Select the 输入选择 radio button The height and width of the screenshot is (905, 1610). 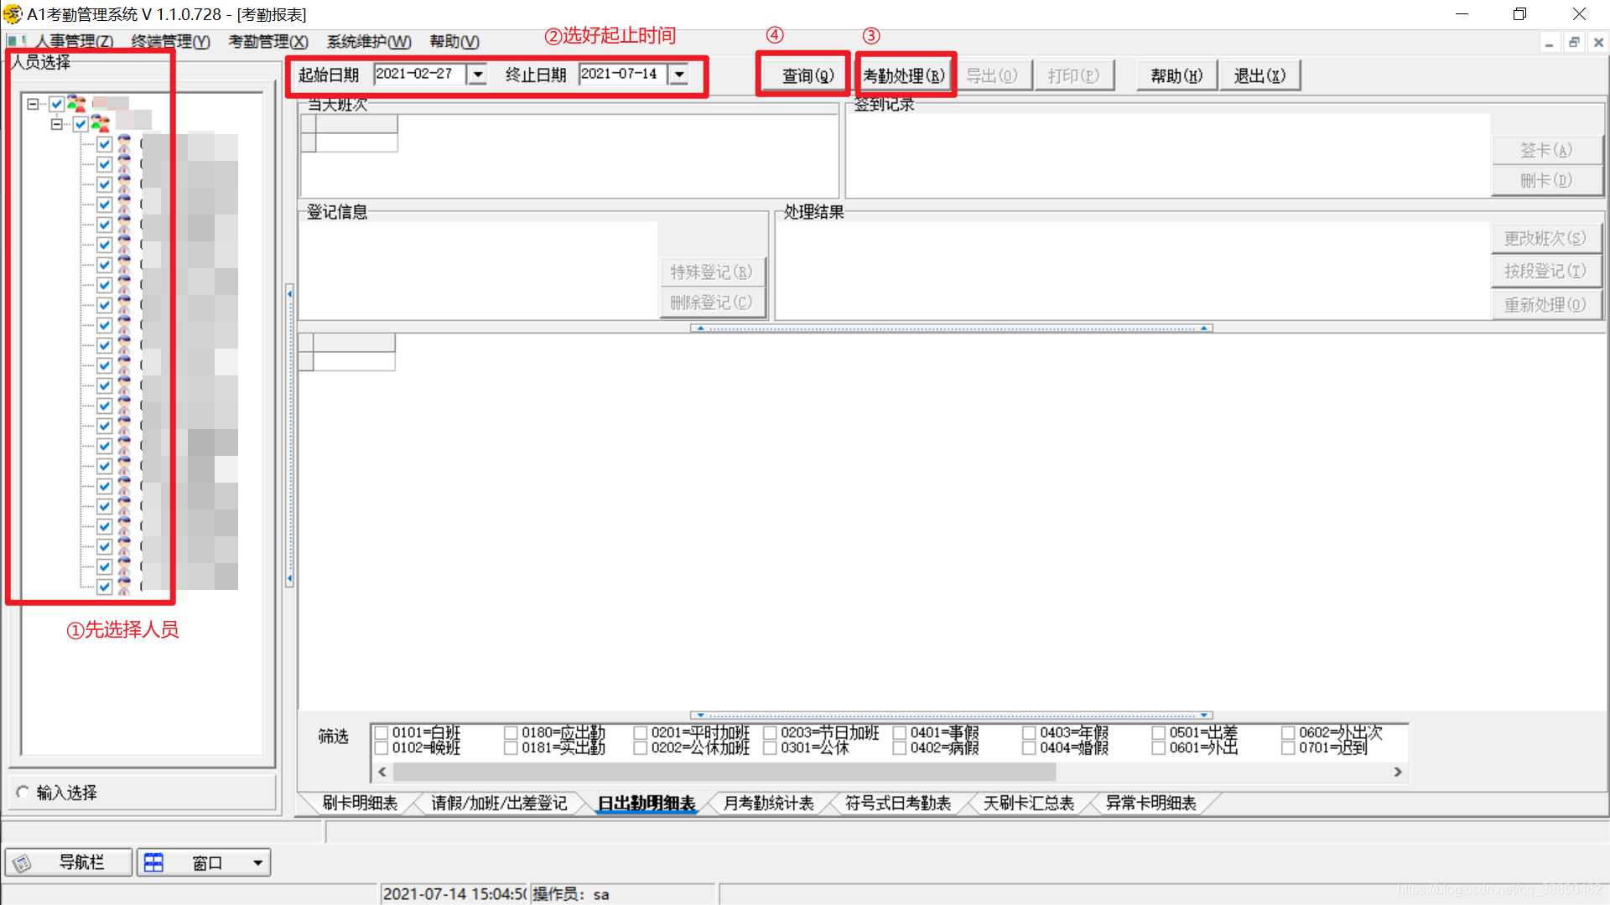(23, 792)
